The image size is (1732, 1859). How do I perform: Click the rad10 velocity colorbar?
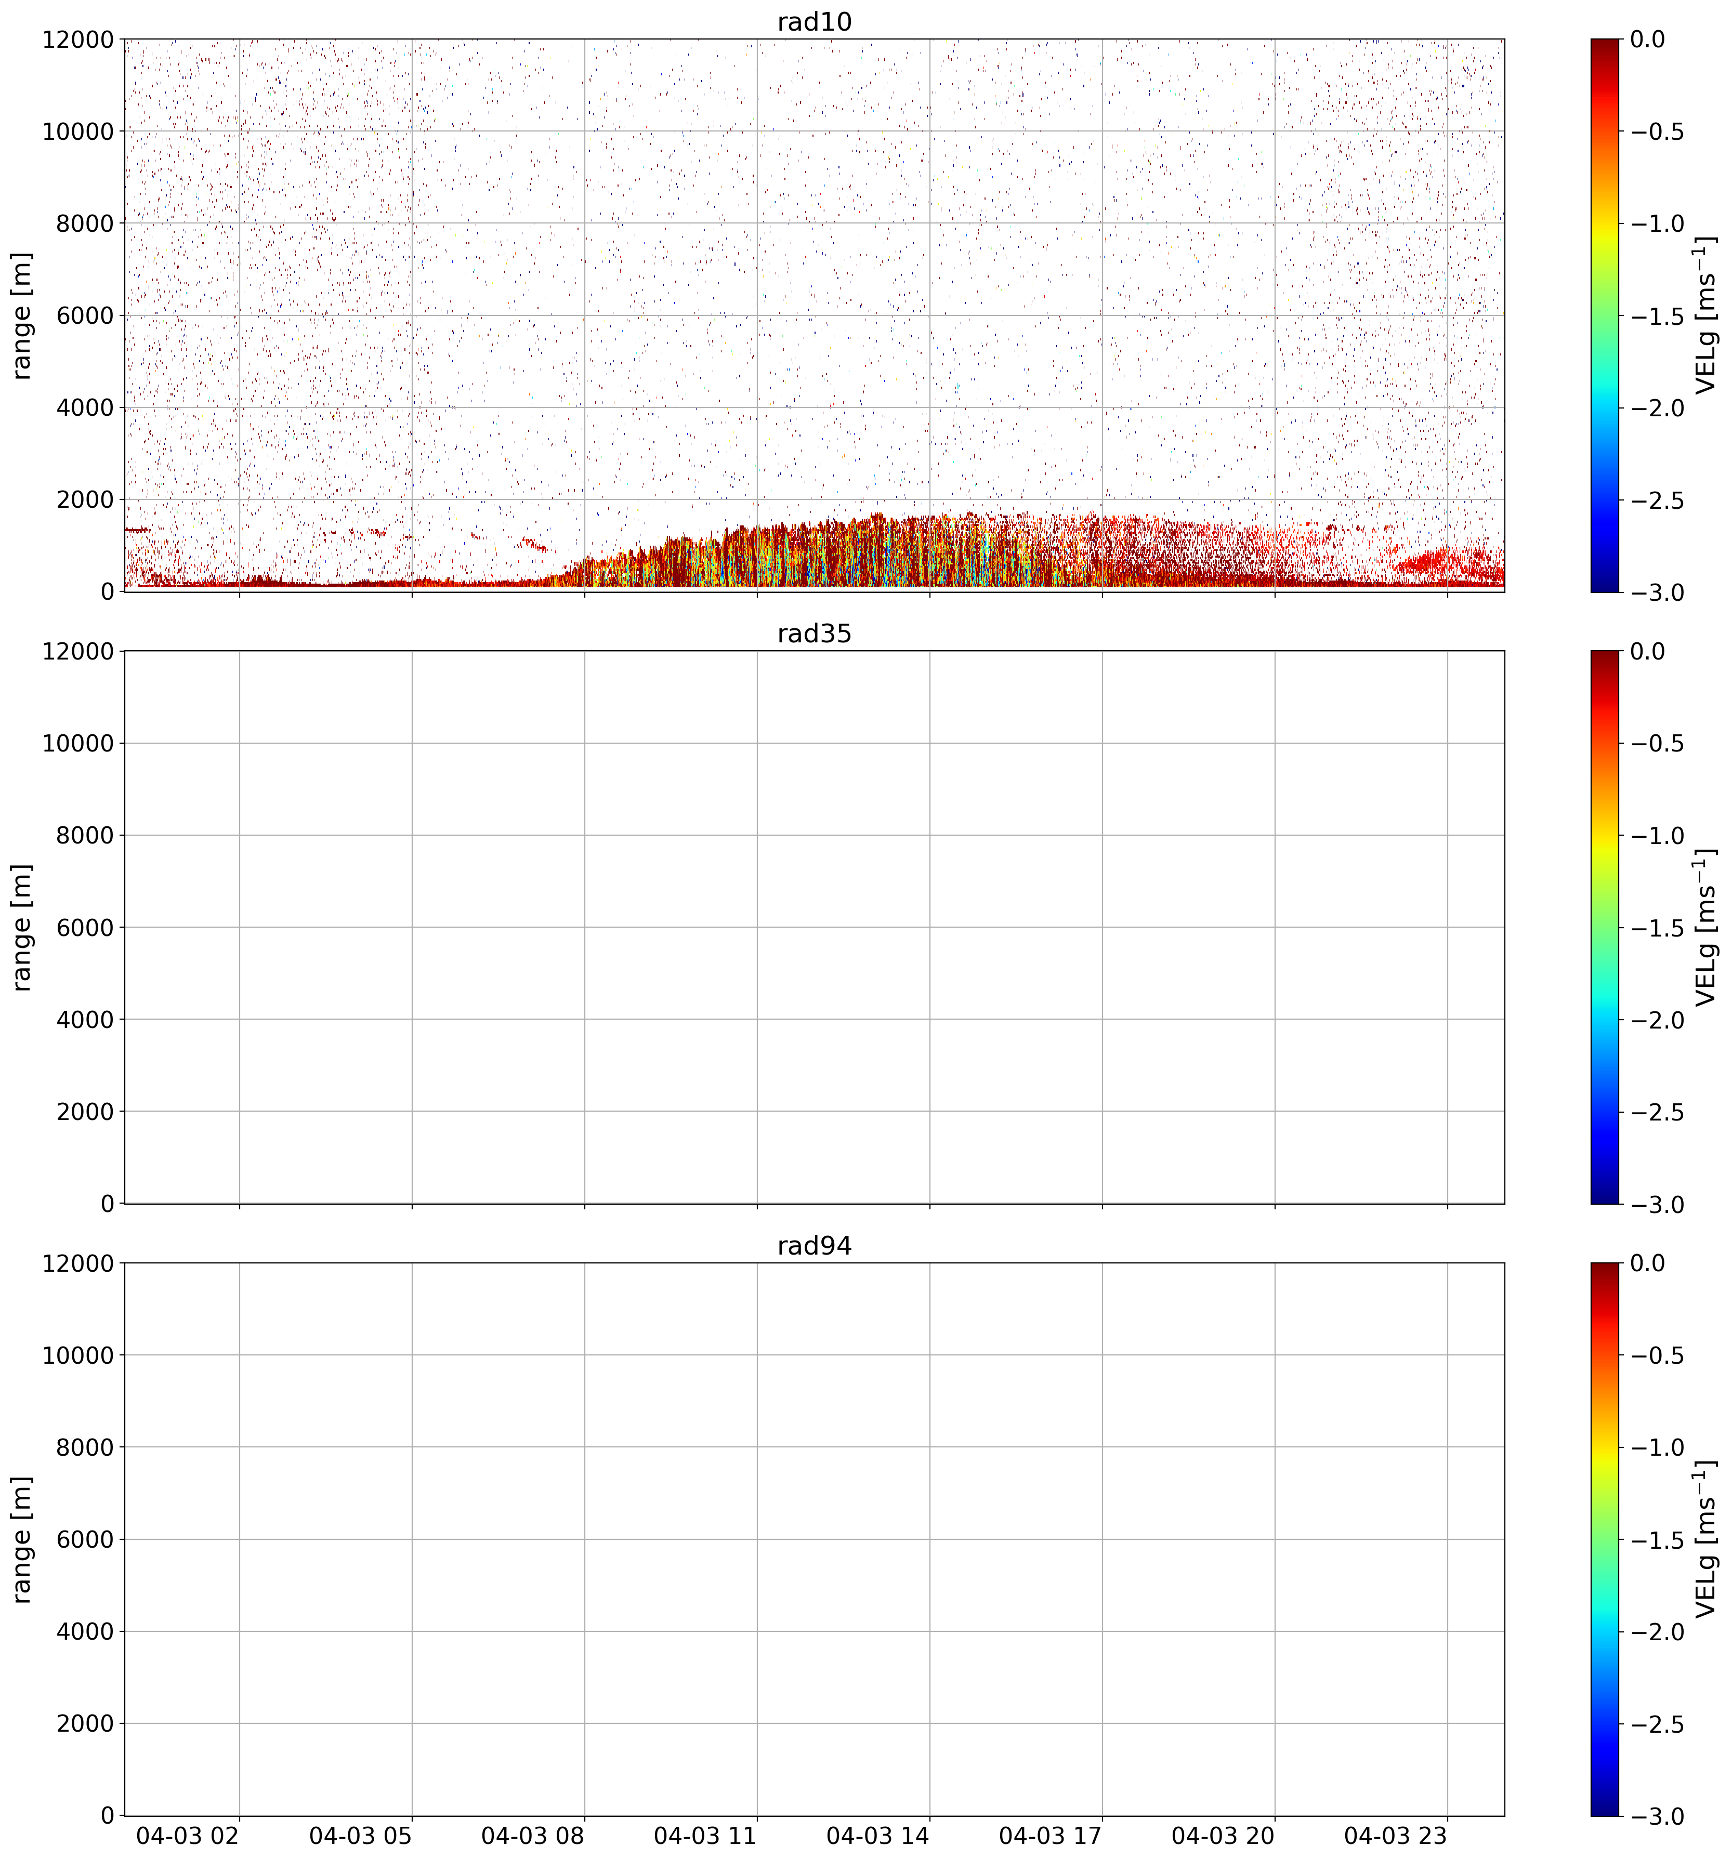(x=1604, y=315)
